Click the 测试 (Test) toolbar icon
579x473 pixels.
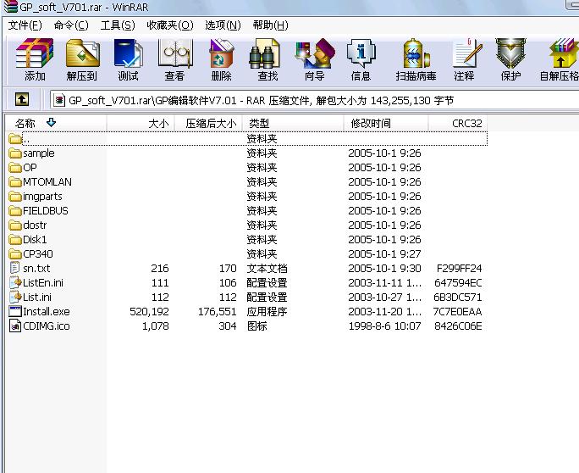point(128,60)
